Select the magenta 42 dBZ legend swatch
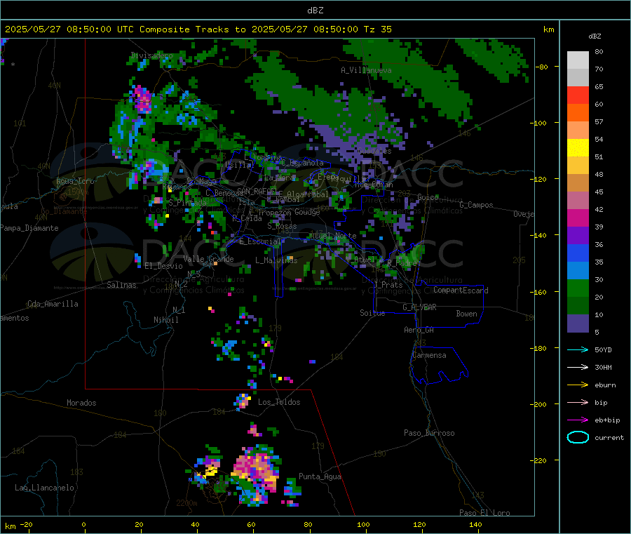This screenshot has height=534, width=631. tap(578, 218)
